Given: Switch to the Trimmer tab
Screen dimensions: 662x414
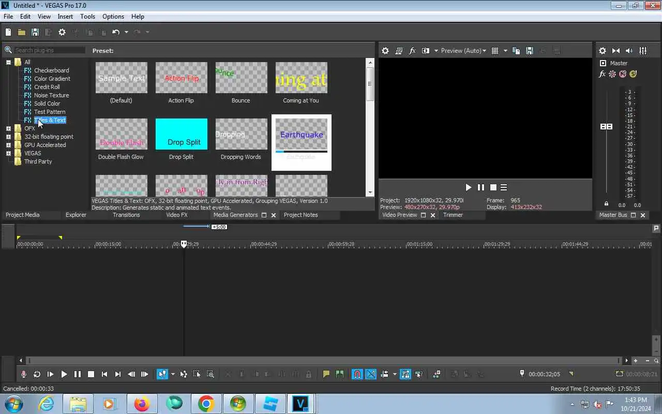Looking at the screenshot, I should click(453, 215).
